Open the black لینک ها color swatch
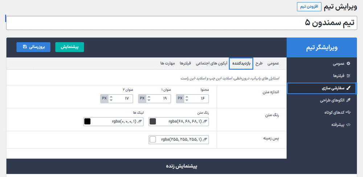 (x=87, y=121)
